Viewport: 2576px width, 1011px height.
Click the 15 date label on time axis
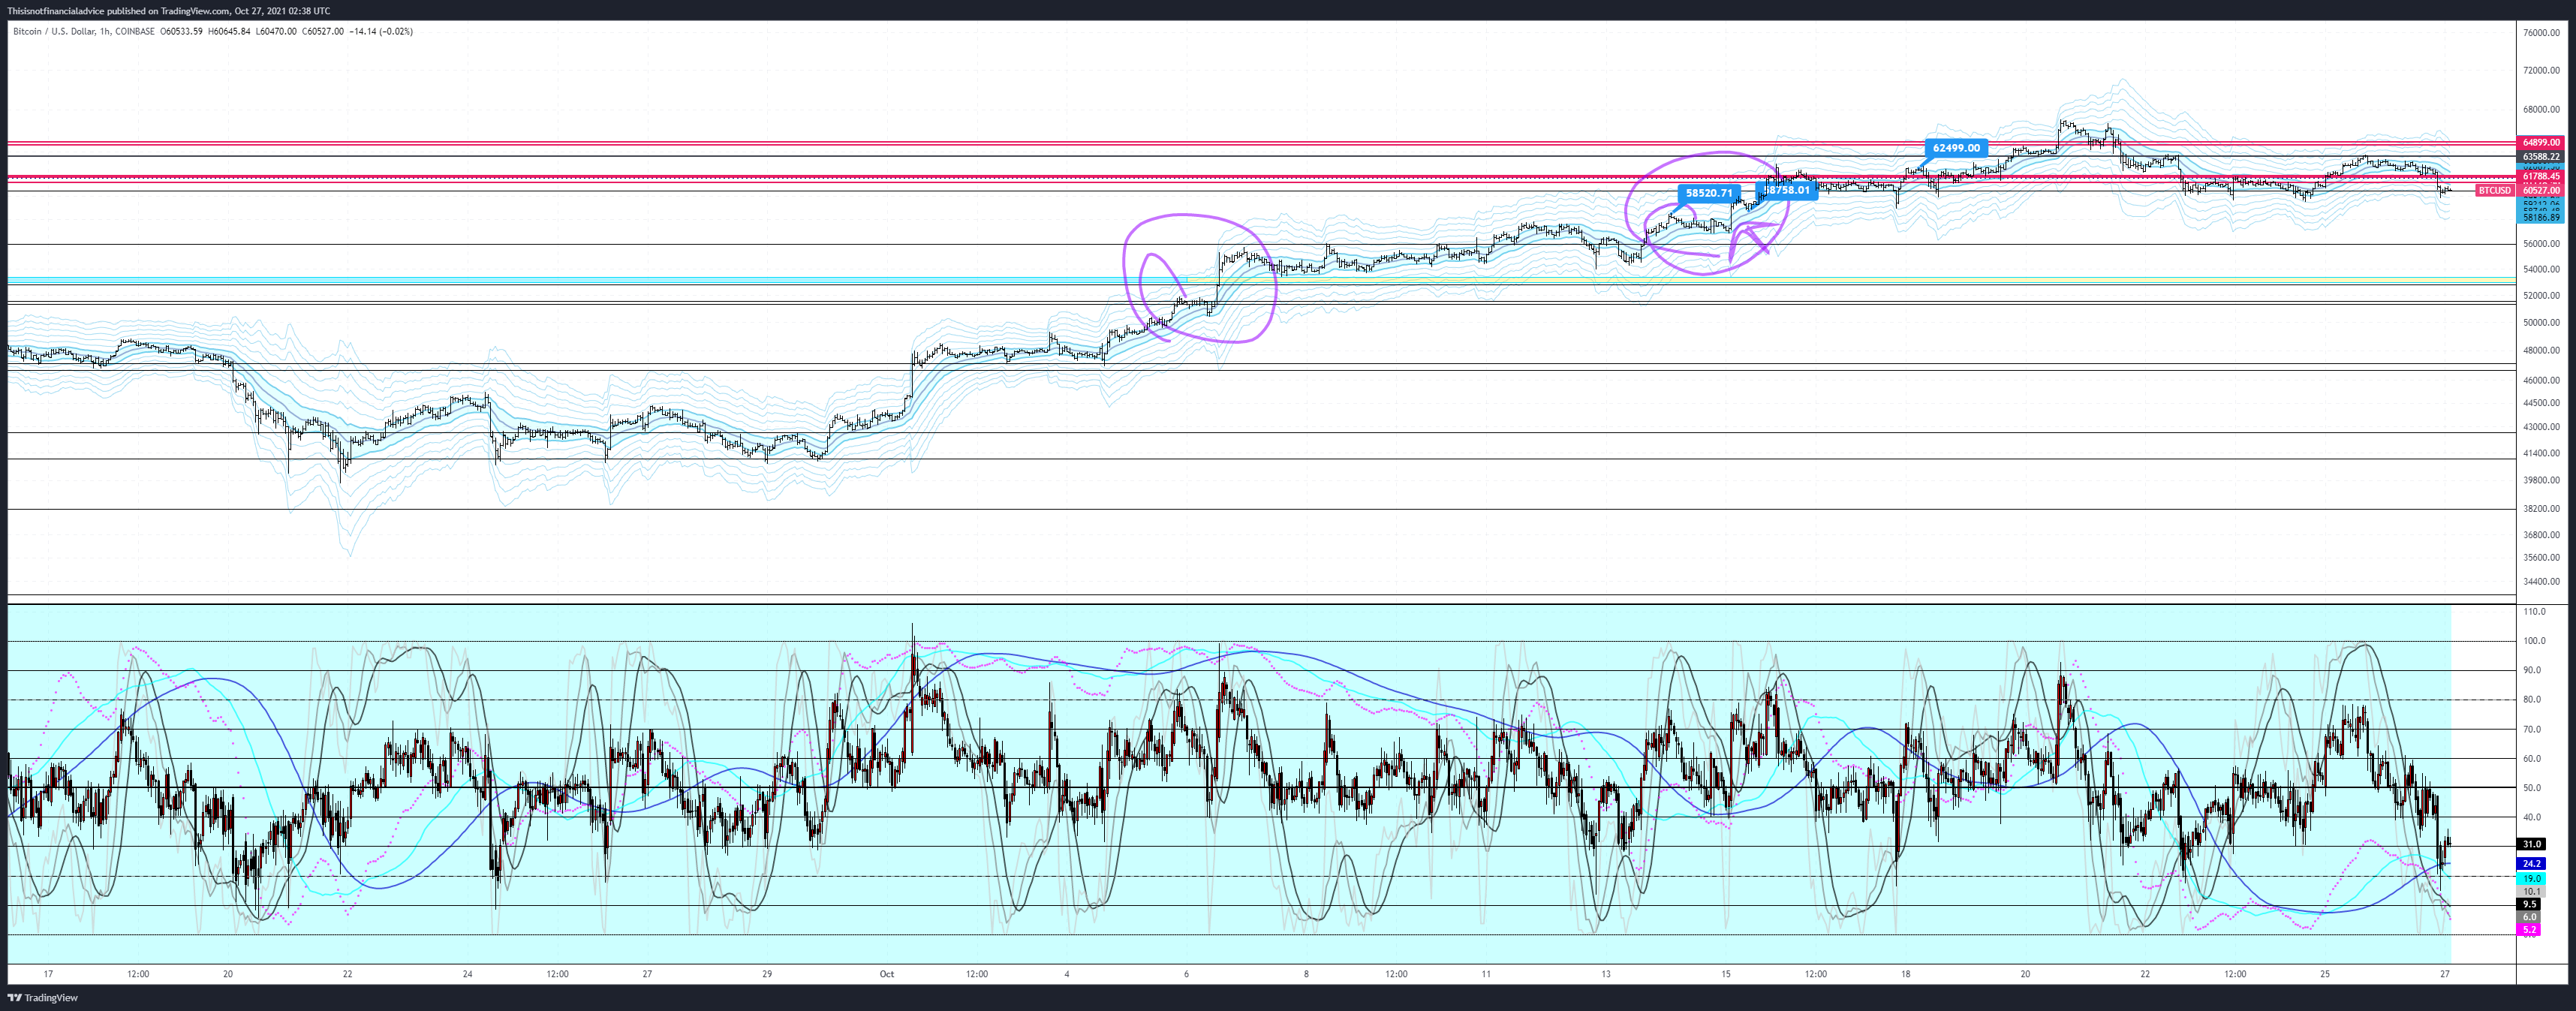coord(1726,974)
